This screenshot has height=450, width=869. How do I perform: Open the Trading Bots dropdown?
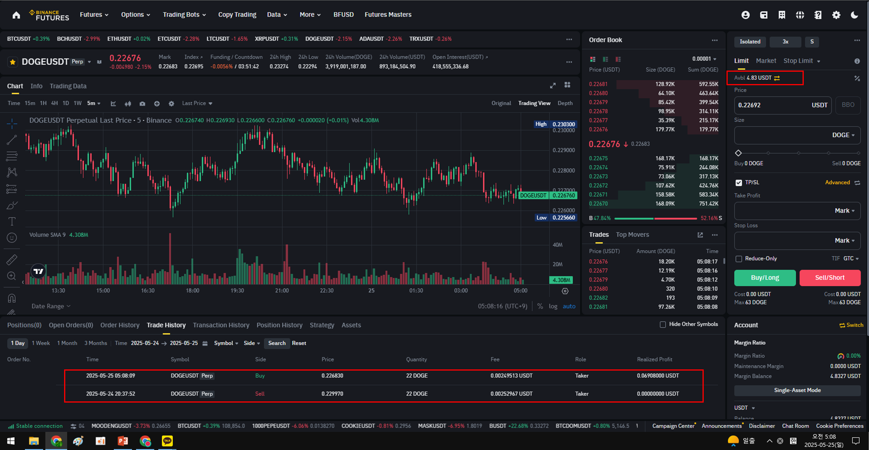(184, 15)
